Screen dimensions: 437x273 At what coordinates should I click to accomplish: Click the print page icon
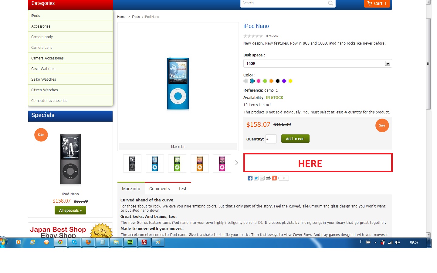268,178
